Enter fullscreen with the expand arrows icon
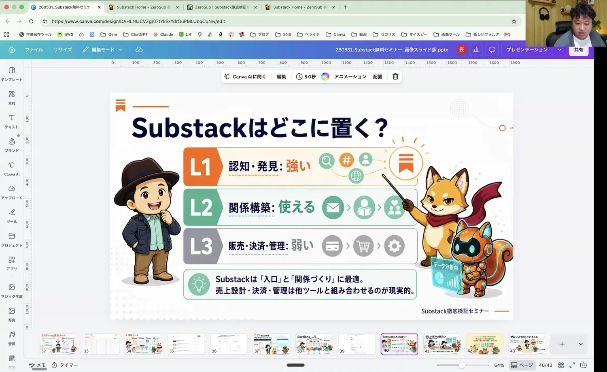 tap(572, 365)
